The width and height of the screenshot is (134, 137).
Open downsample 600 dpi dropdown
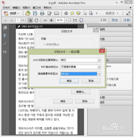[x=99, y=74]
